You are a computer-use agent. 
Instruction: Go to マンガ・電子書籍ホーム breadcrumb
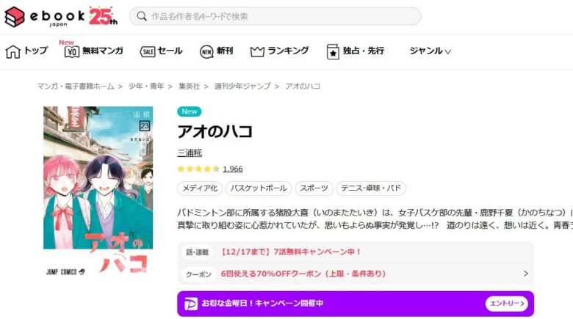click(x=76, y=86)
